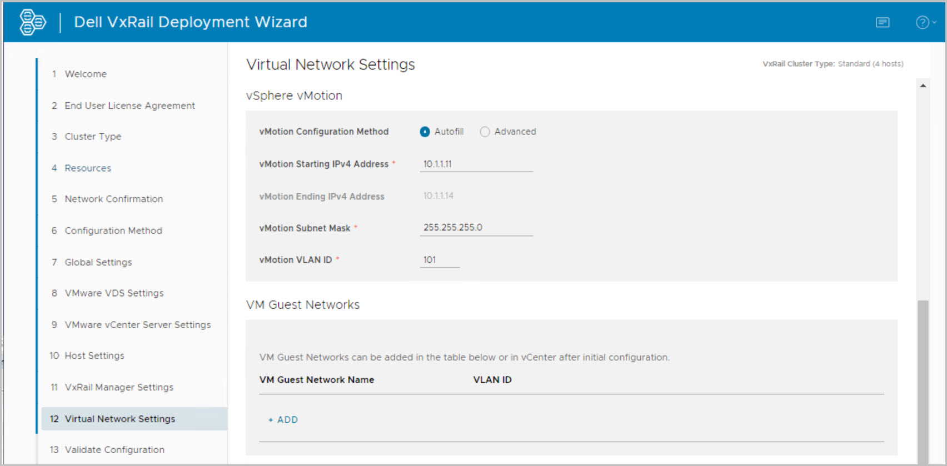The image size is (947, 466).
Task: Click the VxRail logo icon
Action: coord(32,22)
